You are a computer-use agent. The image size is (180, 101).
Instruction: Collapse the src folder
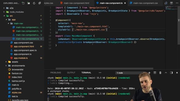[x=11, y=16]
